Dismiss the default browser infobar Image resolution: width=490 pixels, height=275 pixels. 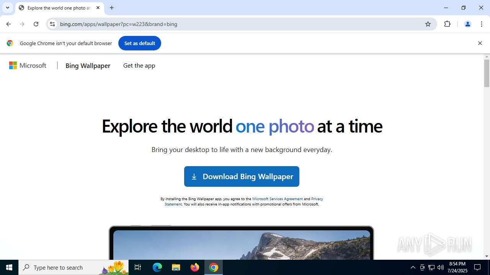pos(480,43)
